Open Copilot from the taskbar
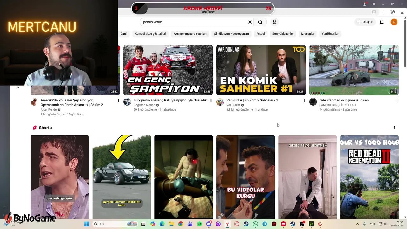Viewport: 407px width, 229px height. [153, 224]
